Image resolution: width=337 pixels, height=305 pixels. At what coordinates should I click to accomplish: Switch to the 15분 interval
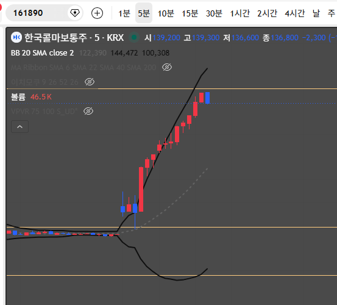point(190,13)
